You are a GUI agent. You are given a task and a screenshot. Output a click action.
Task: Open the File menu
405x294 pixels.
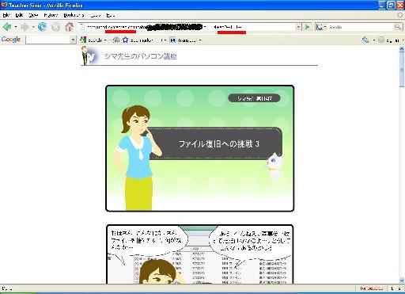coord(6,15)
